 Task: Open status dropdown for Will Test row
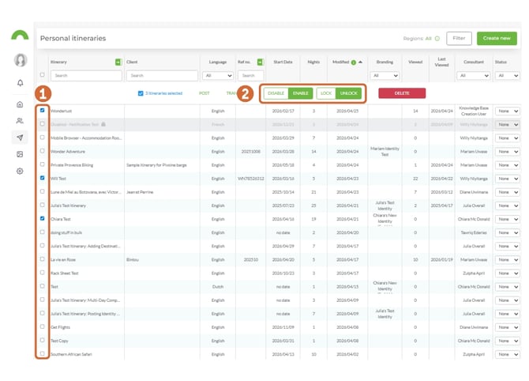[x=507, y=179]
